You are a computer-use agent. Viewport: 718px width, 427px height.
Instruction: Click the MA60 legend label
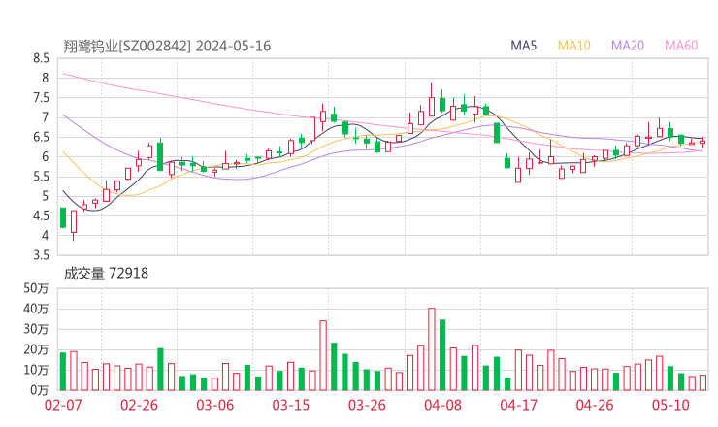[x=681, y=46]
